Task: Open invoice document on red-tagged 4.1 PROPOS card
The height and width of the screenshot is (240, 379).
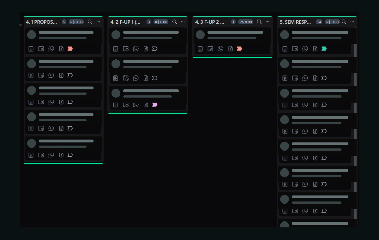Action: coord(61,49)
